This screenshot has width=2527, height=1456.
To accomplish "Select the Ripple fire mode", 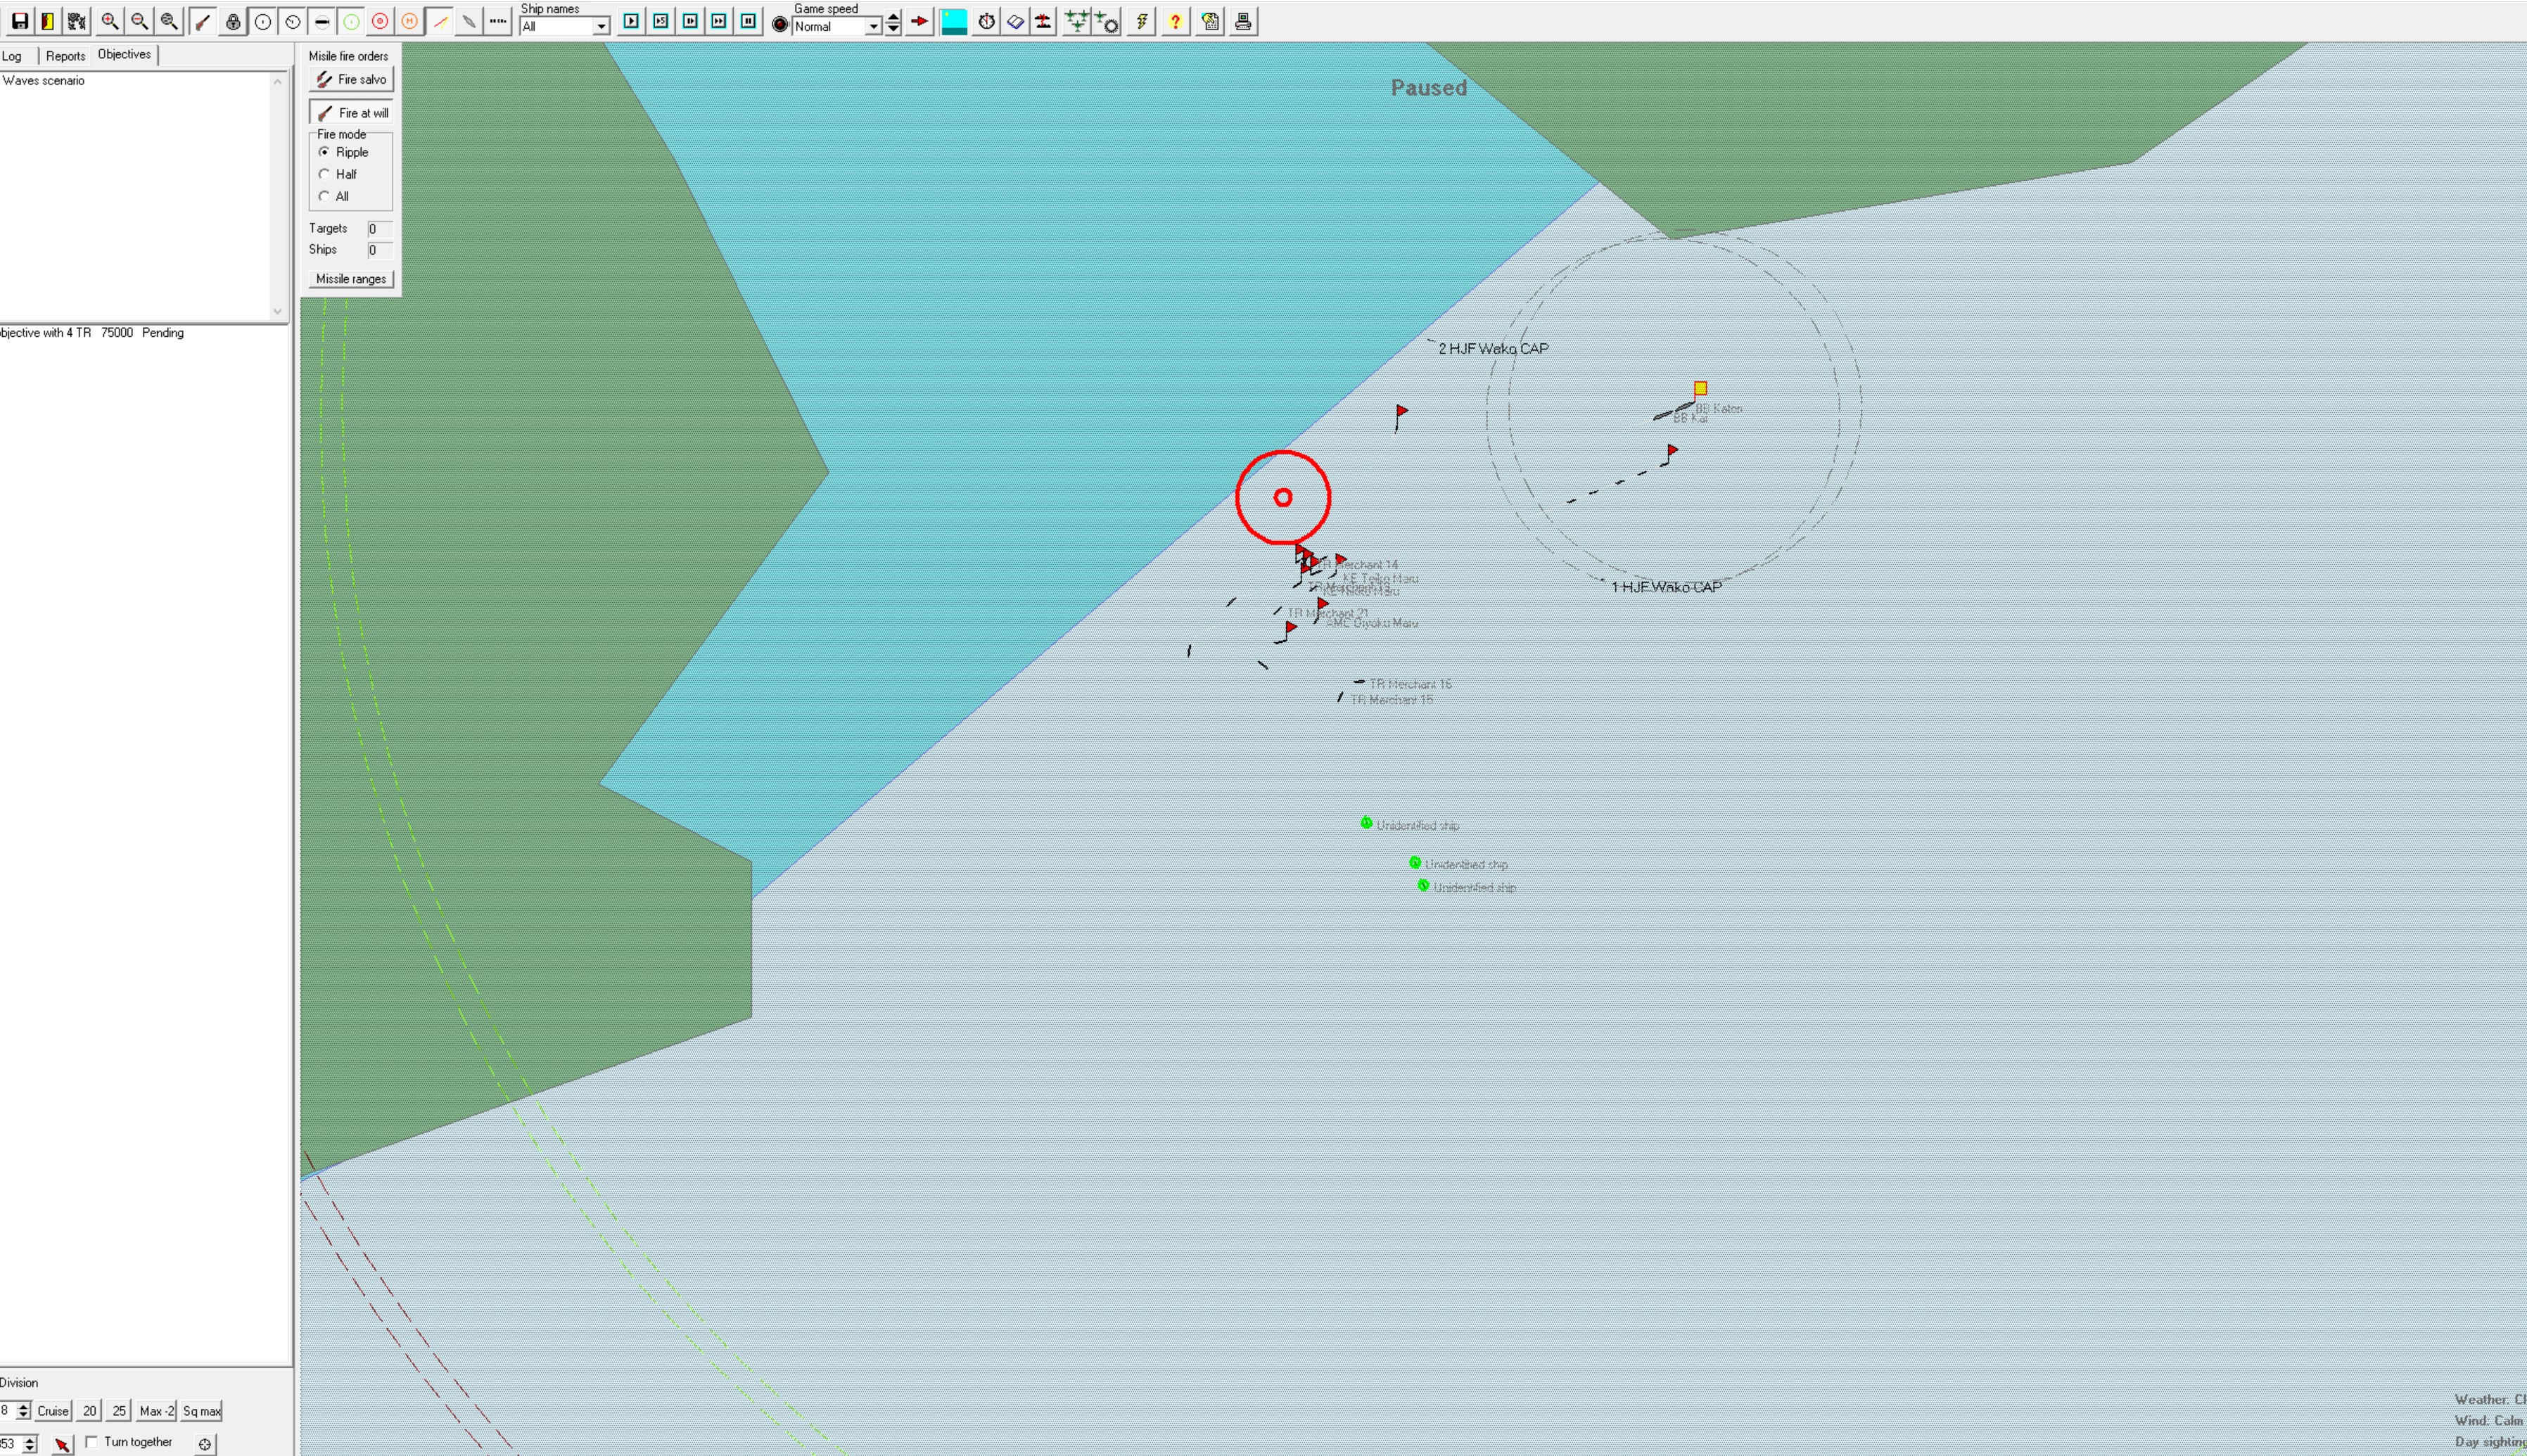I will (324, 152).
